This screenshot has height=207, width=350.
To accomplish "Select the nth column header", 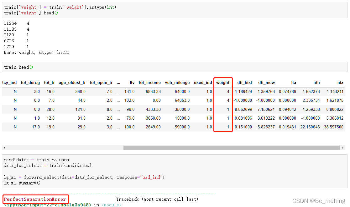I will 316,83.
